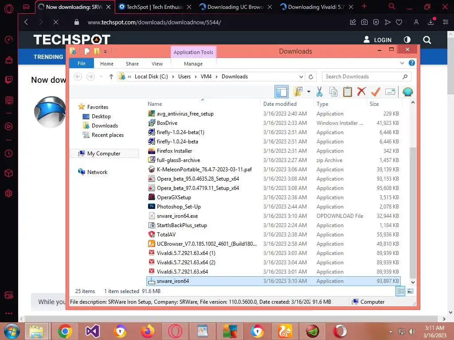Open the Manage ribbon tab

pyautogui.click(x=193, y=64)
